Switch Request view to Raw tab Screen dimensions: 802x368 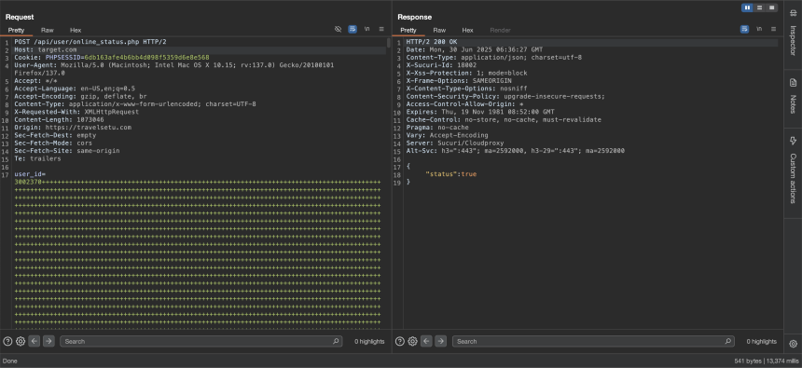[x=48, y=30]
